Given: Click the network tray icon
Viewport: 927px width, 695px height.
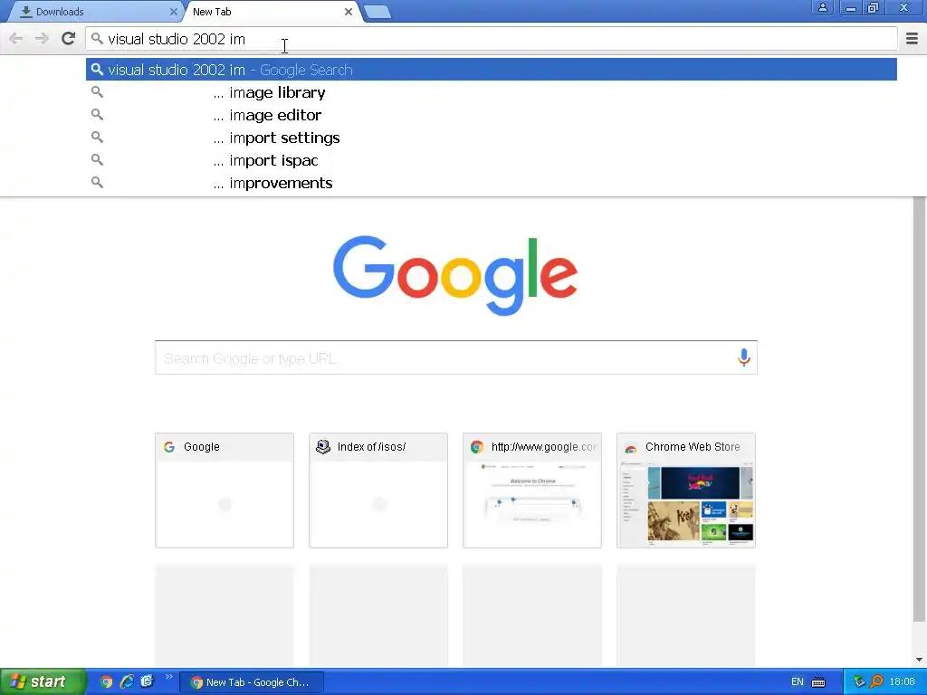Looking at the screenshot, I should coord(859,682).
